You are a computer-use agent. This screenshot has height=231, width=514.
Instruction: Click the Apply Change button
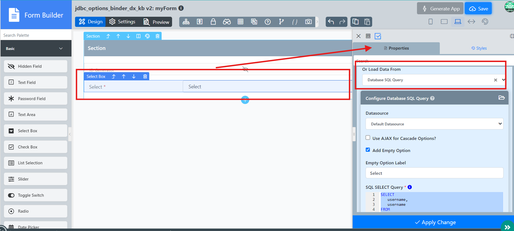coord(435,222)
